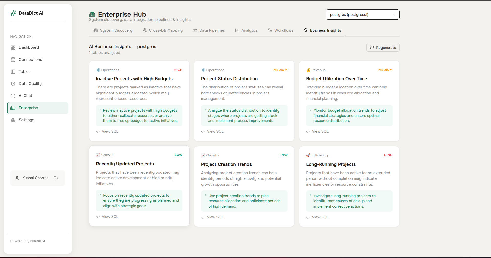The width and height of the screenshot is (491, 258).
Task: View SQL under Inactive Projects with High Budgets
Action: (x=107, y=131)
